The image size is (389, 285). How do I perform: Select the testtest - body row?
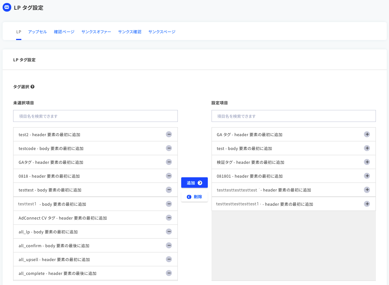[95, 190]
